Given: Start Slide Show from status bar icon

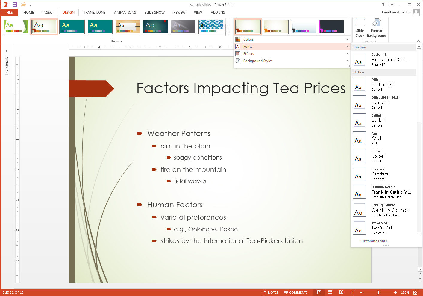Looking at the screenshot, I should click(x=353, y=292).
